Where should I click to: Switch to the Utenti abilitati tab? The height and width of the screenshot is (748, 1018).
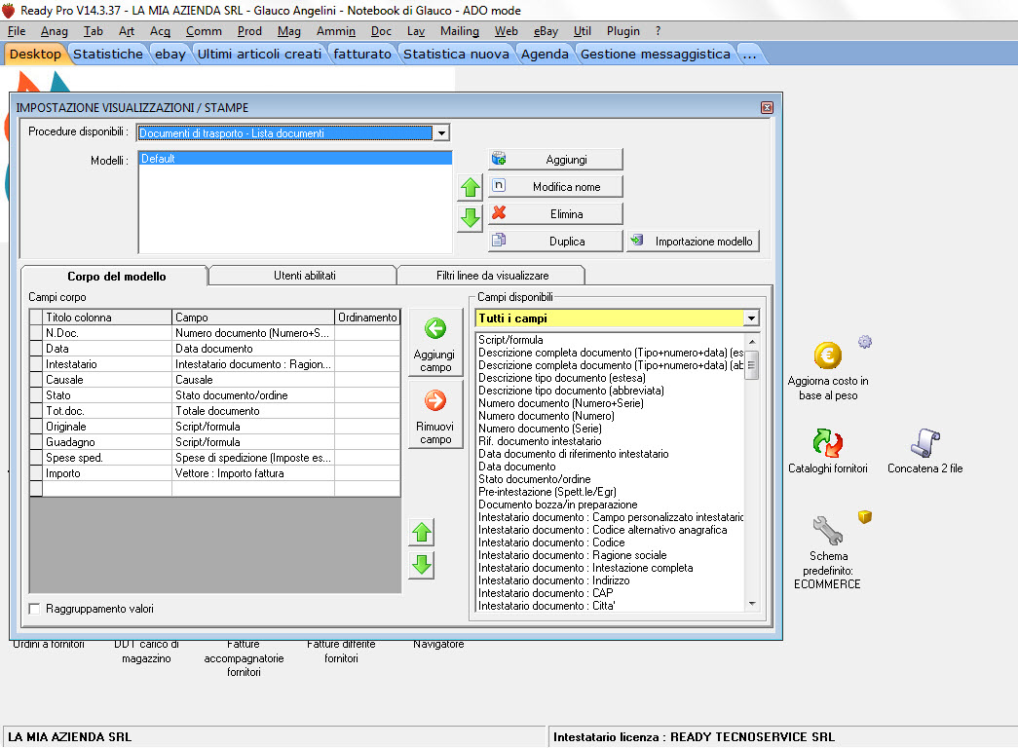pyautogui.click(x=304, y=276)
